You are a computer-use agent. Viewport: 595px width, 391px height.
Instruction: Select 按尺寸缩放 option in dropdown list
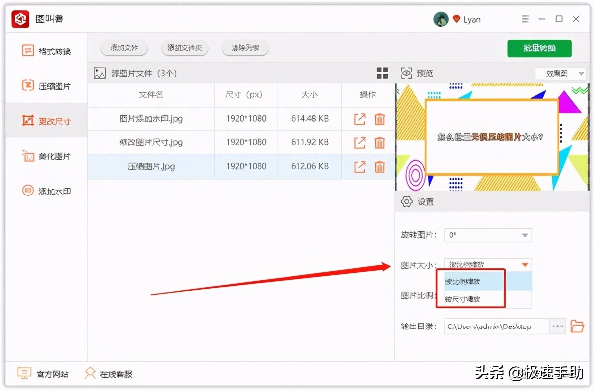click(x=462, y=299)
